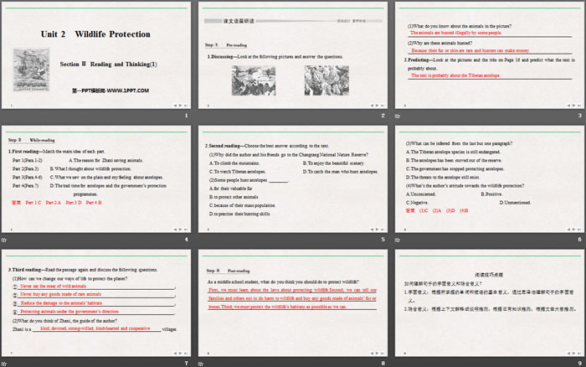
Task: Click slide number 7 label
Action: click(186, 364)
